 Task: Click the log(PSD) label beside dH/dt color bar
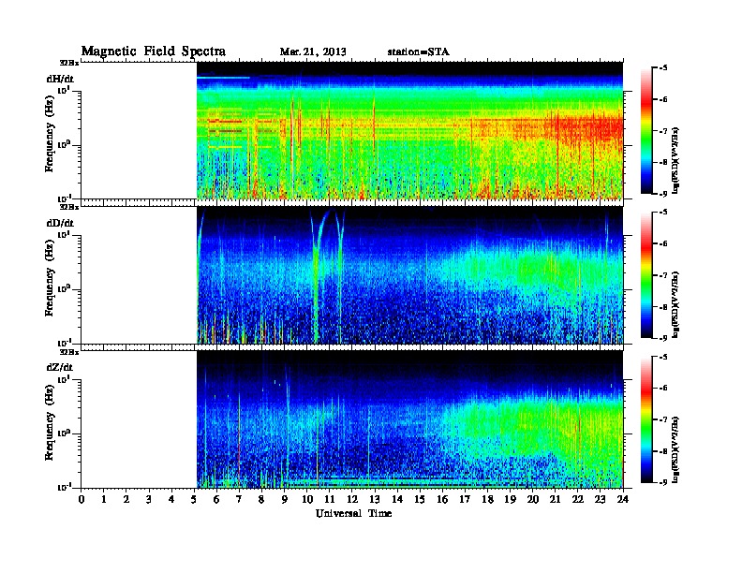tap(675, 161)
